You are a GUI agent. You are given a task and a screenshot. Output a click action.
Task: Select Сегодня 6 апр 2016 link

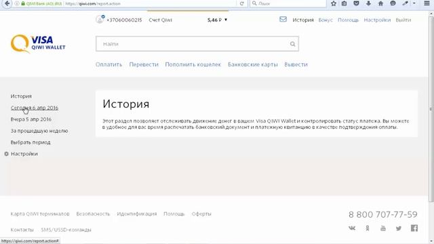[35, 108]
